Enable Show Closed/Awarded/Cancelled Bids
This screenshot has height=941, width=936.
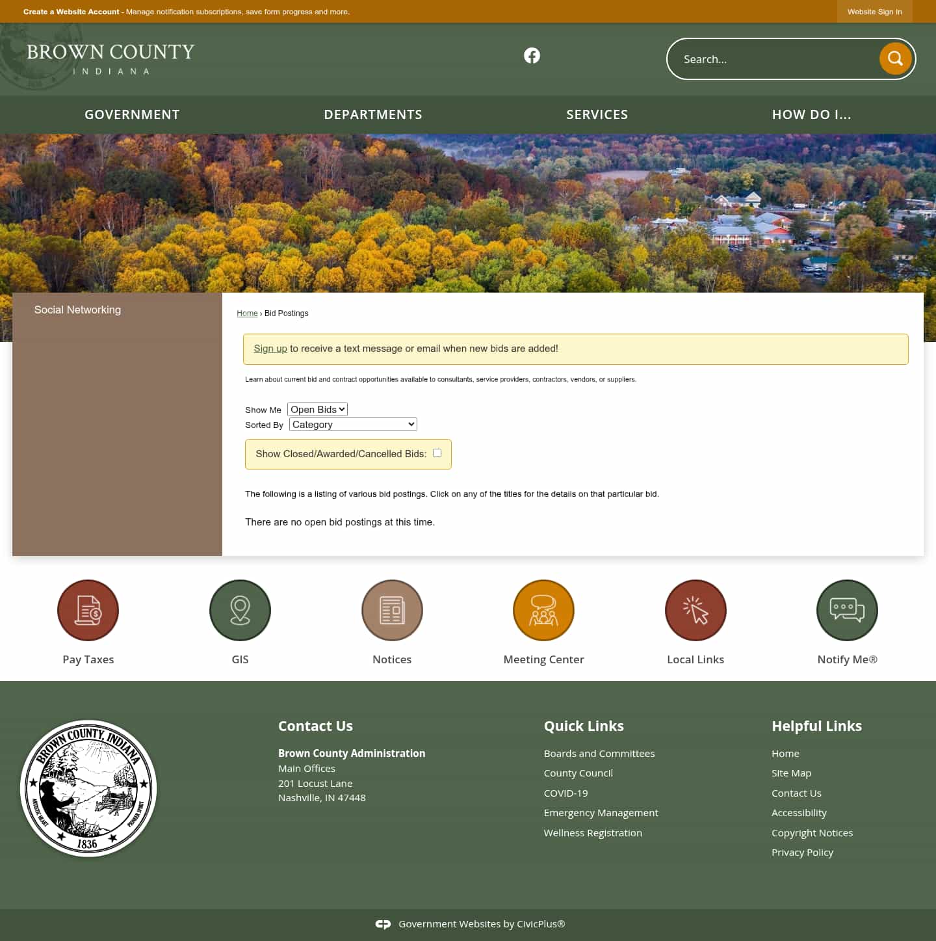[437, 453]
